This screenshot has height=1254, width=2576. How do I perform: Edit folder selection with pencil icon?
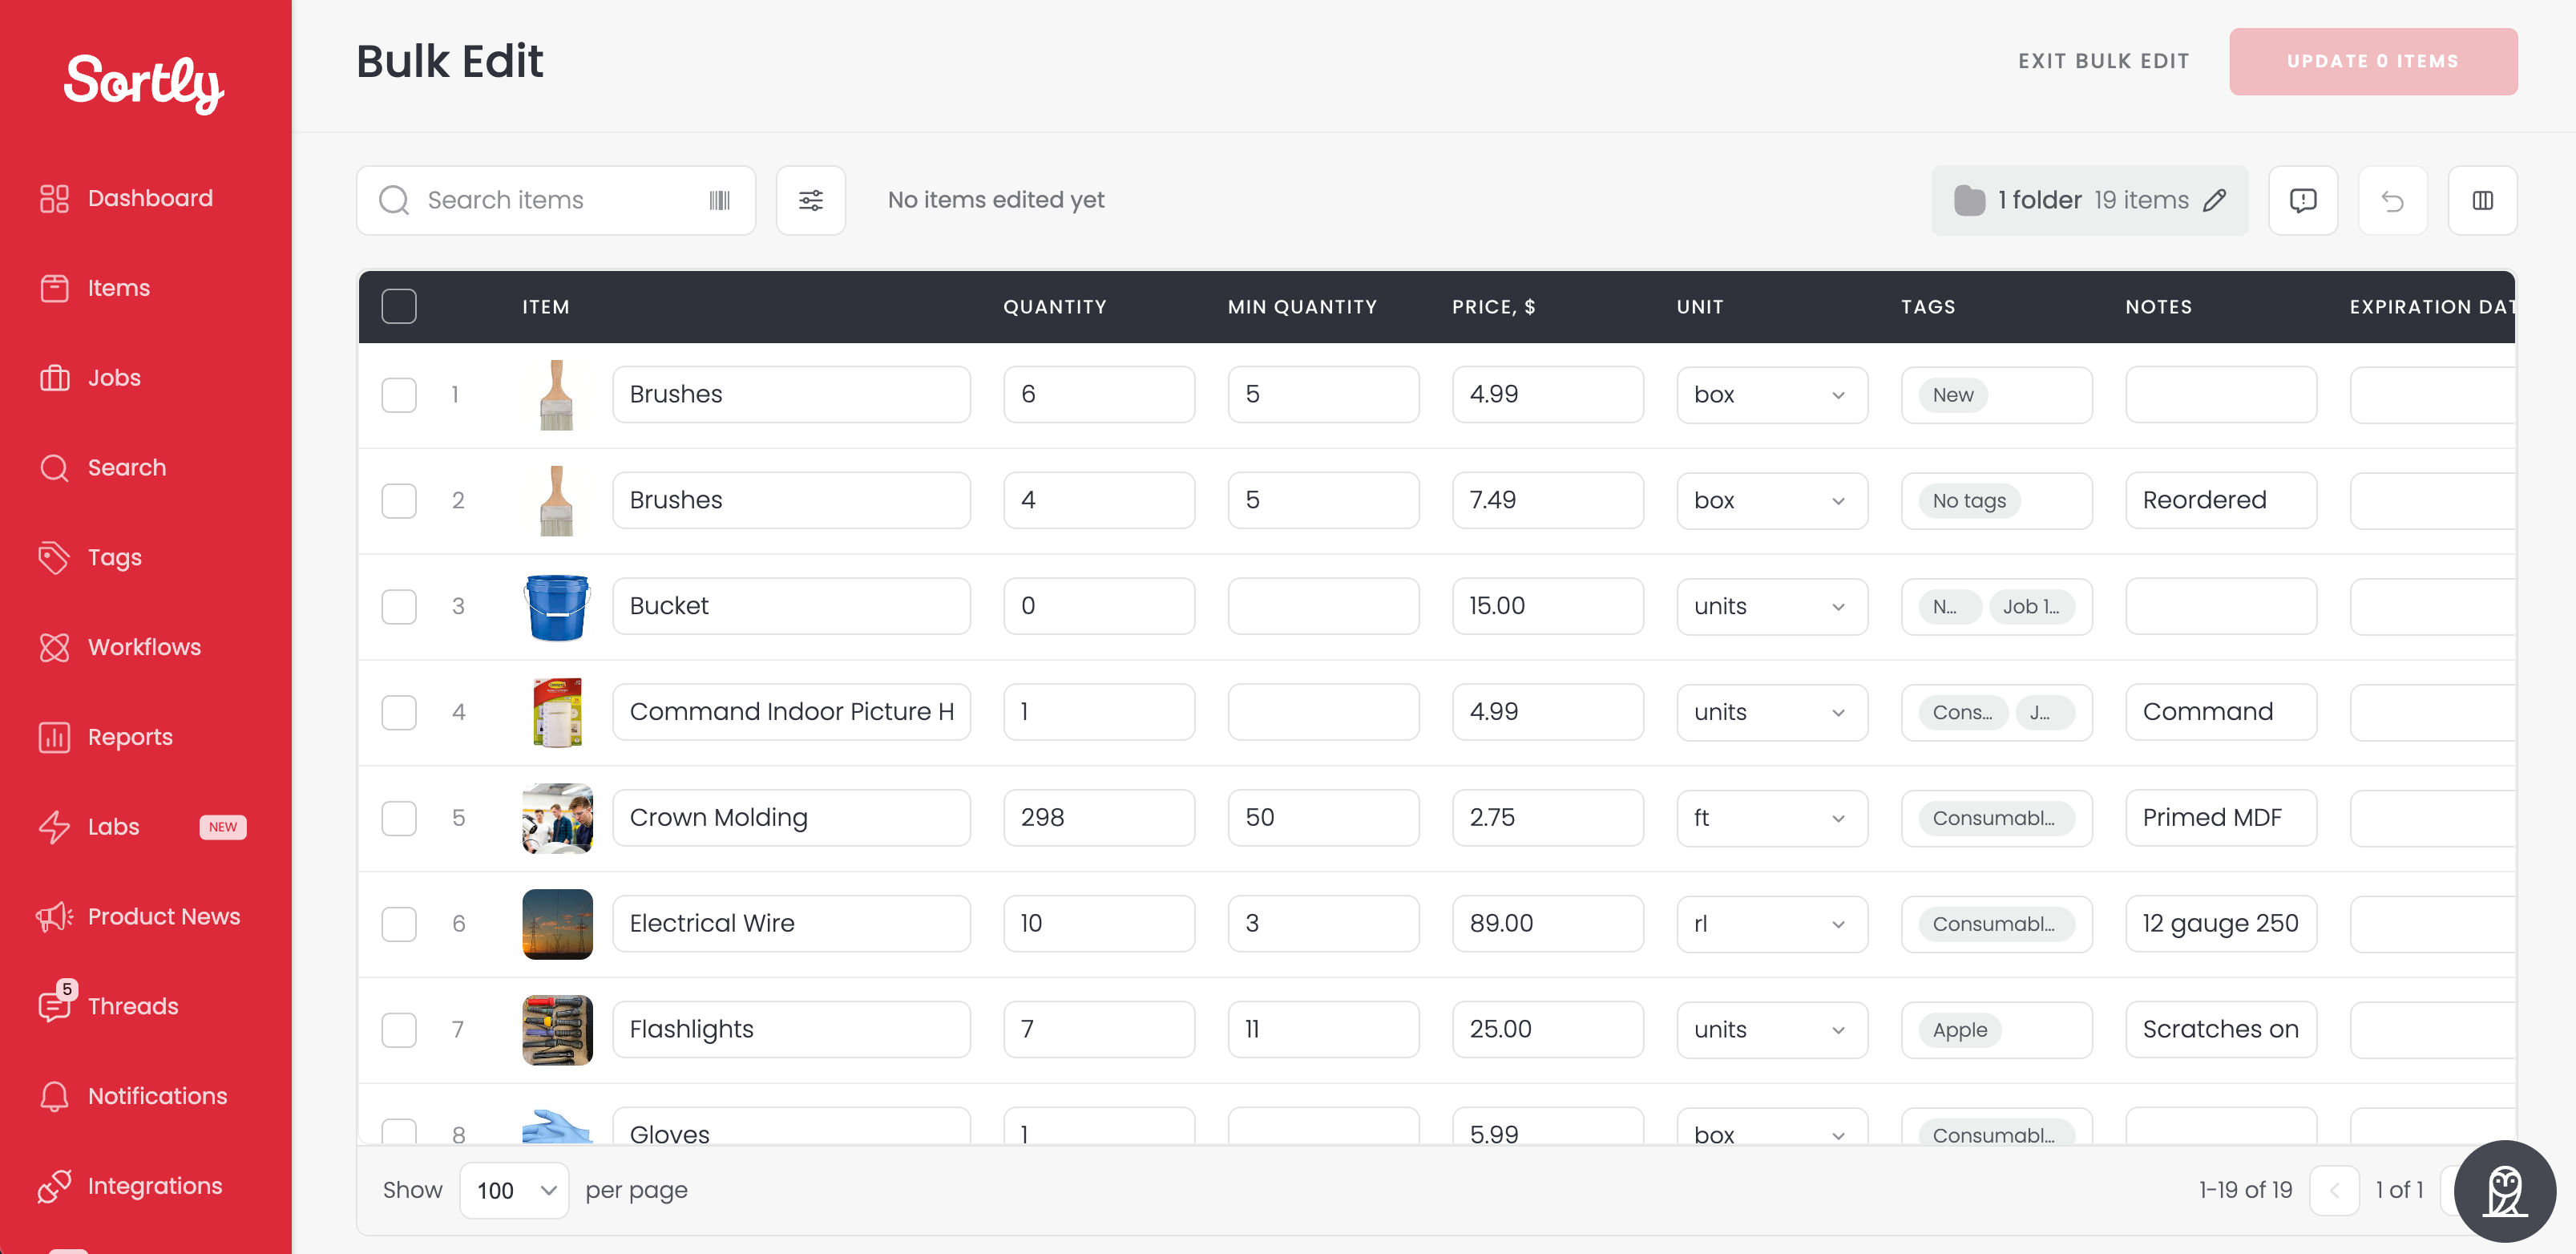[x=2214, y=200]
